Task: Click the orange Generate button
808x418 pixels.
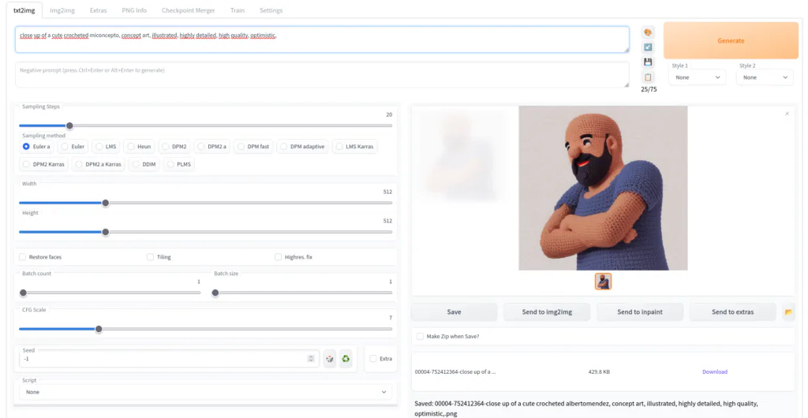Action: [731, 41]
